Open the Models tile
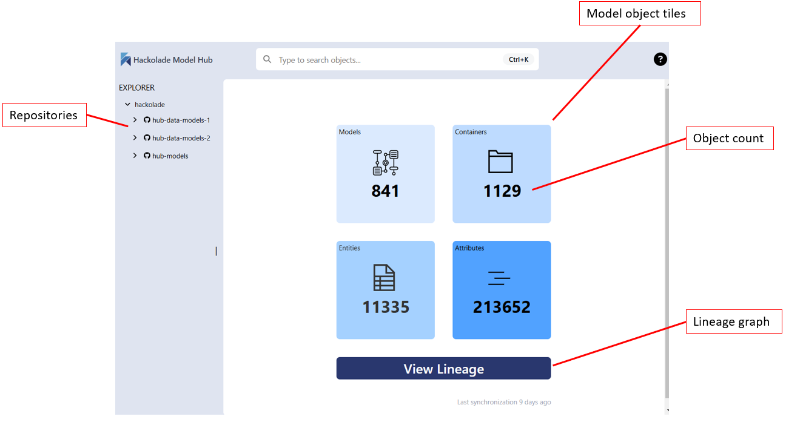Screen dimensions: 786x428 click(x=385, y=174)
